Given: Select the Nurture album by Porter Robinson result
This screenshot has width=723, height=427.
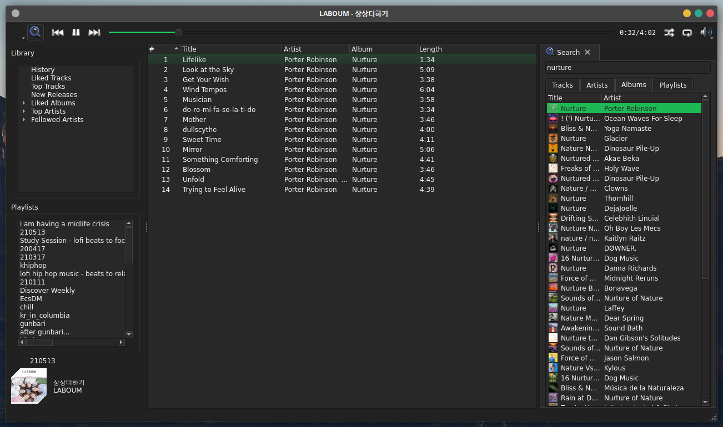Looking at the screenshot, I should [x=624, y=109].
